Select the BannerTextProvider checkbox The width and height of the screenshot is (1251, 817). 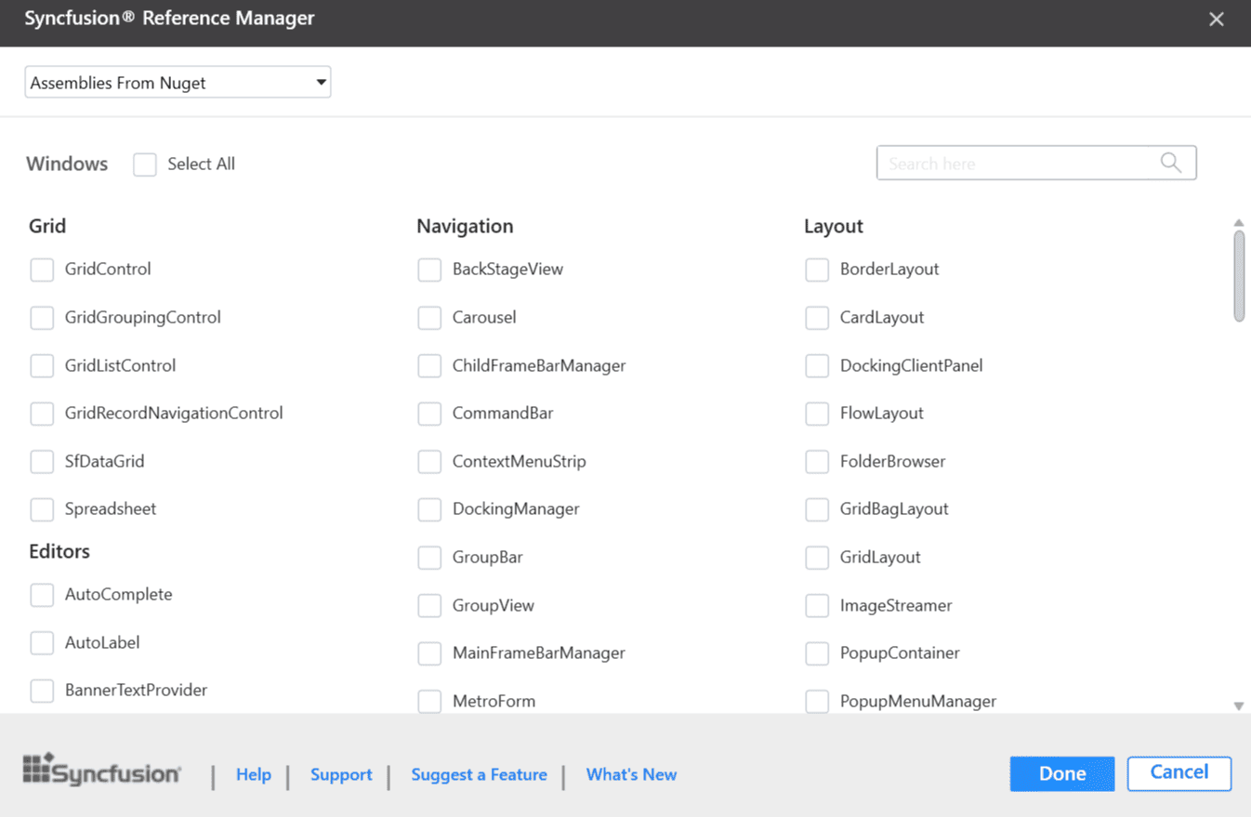click(42, 691)
